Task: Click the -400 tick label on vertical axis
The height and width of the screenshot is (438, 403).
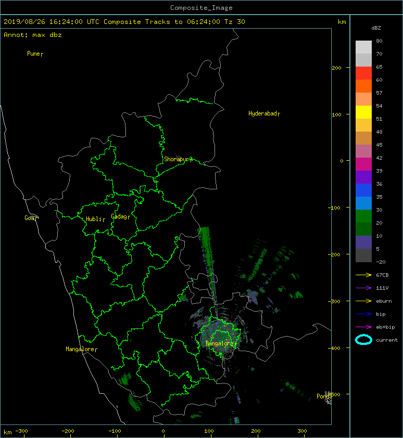Action: [334, 348]
